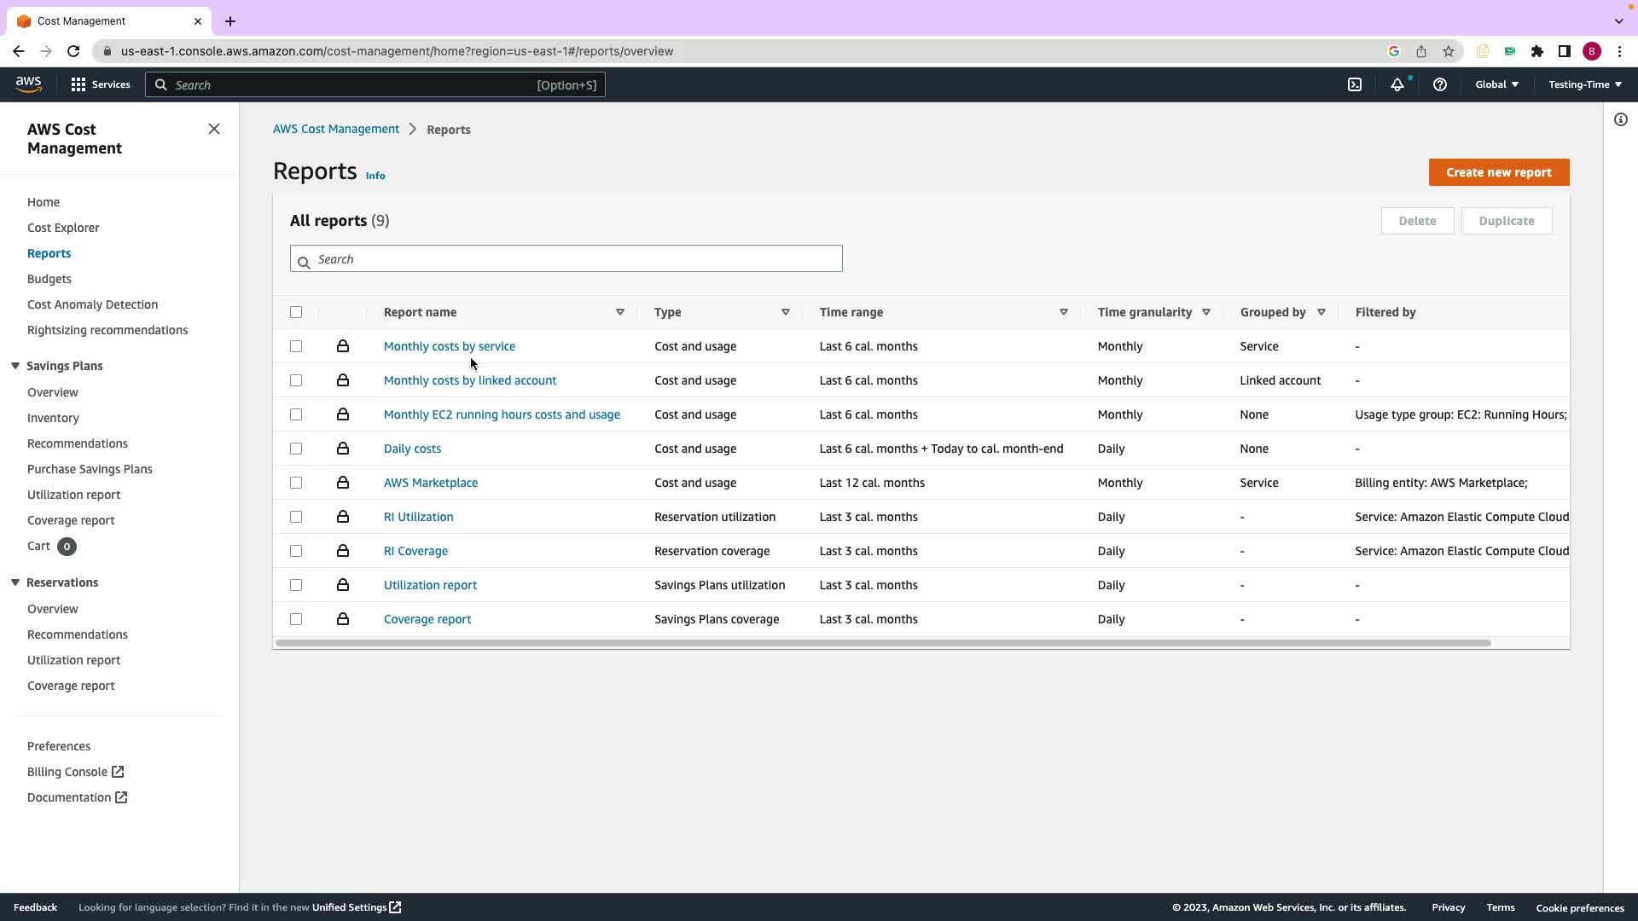Click the help question mark icon
The width and height of the screenshot is (1638, 921).
[x=1439, y=84]
